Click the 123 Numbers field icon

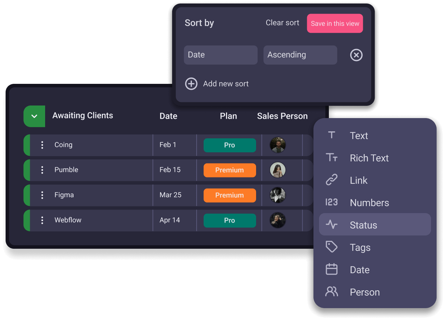click(331, 202)
